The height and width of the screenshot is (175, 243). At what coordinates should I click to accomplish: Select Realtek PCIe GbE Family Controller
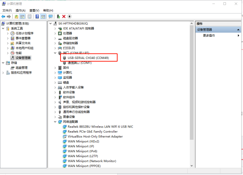click(93, 131)
